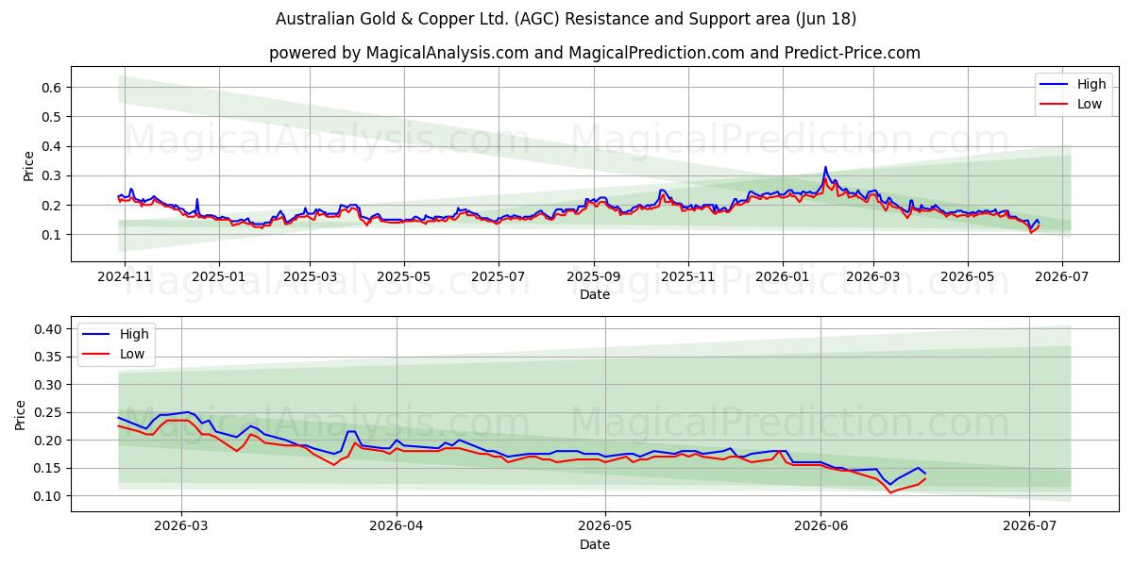
Task: Click the '0.1' price tick on the top chart
Action: tap(53, 235)
